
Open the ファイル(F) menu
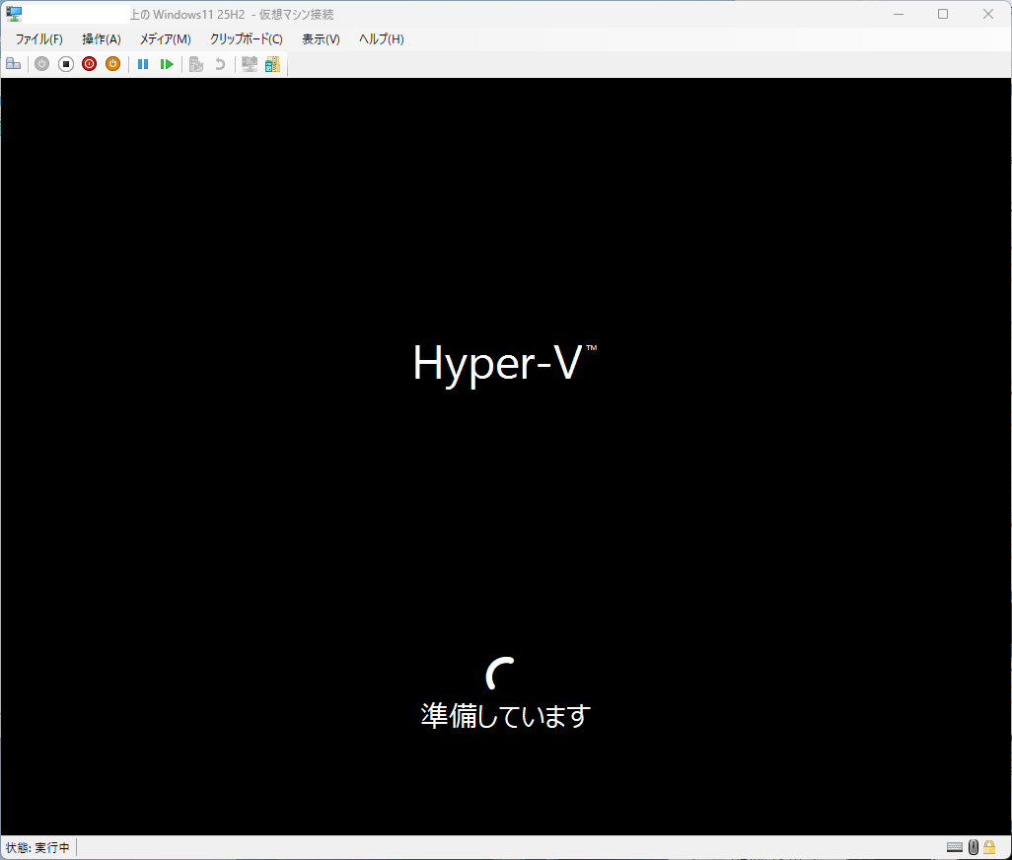tap(38, 39)
